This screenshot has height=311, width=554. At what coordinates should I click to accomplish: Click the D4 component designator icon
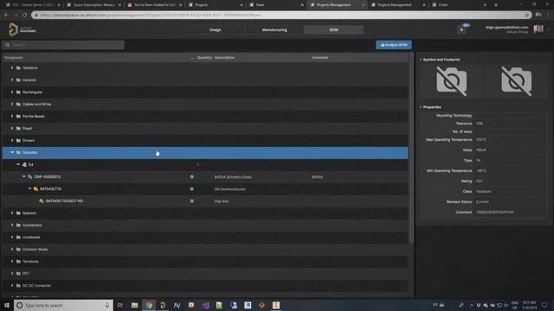coord(24,165)
